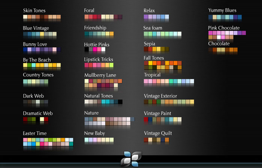Select the New Baby palette name
Image resolution: width=262 pixels, height=168 pixels.
pyautogui.click(x=95, y=133)
